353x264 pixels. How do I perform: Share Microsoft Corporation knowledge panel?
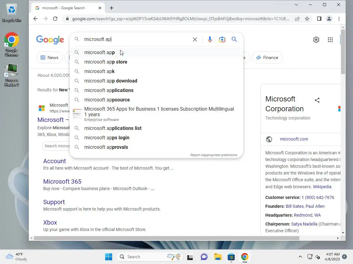[317, 100]
